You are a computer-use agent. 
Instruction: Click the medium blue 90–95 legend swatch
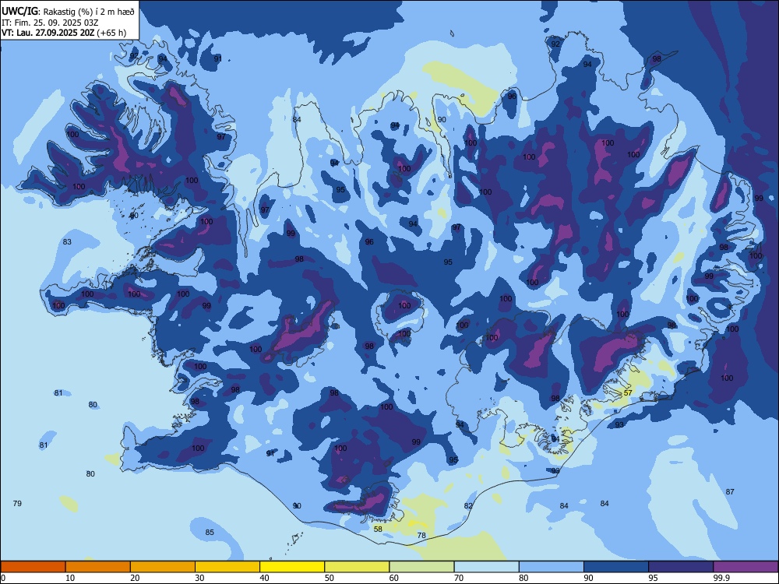(x=616, y=567)
